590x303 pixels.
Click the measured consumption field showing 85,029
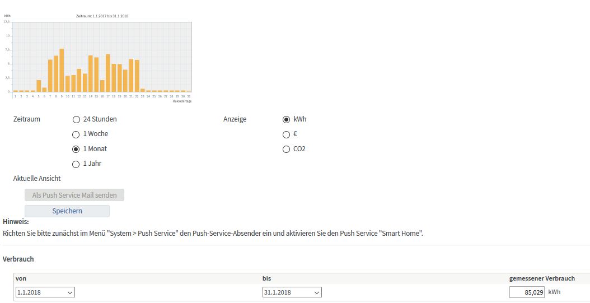(527, 292)
